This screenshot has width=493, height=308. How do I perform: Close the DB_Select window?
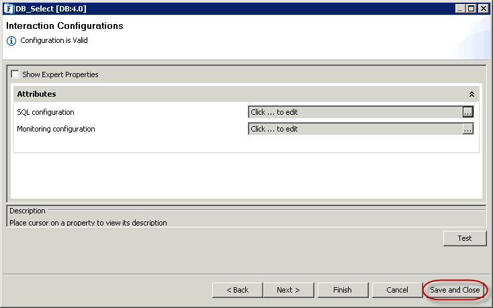(483, 9)
